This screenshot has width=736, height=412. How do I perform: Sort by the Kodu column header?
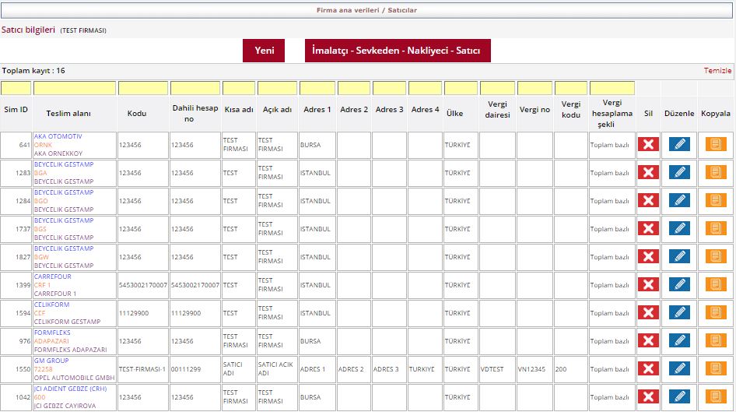tap(137, 114)
